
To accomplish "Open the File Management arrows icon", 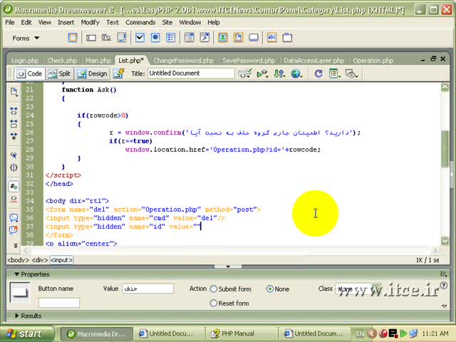I will point(279,73).
